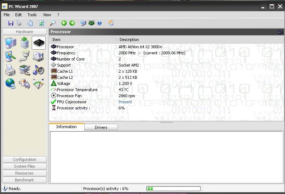The image size is (285, 194).
Task: Click the processor activity progress bar
Action: pyautogui.click(x=173, y=189)
